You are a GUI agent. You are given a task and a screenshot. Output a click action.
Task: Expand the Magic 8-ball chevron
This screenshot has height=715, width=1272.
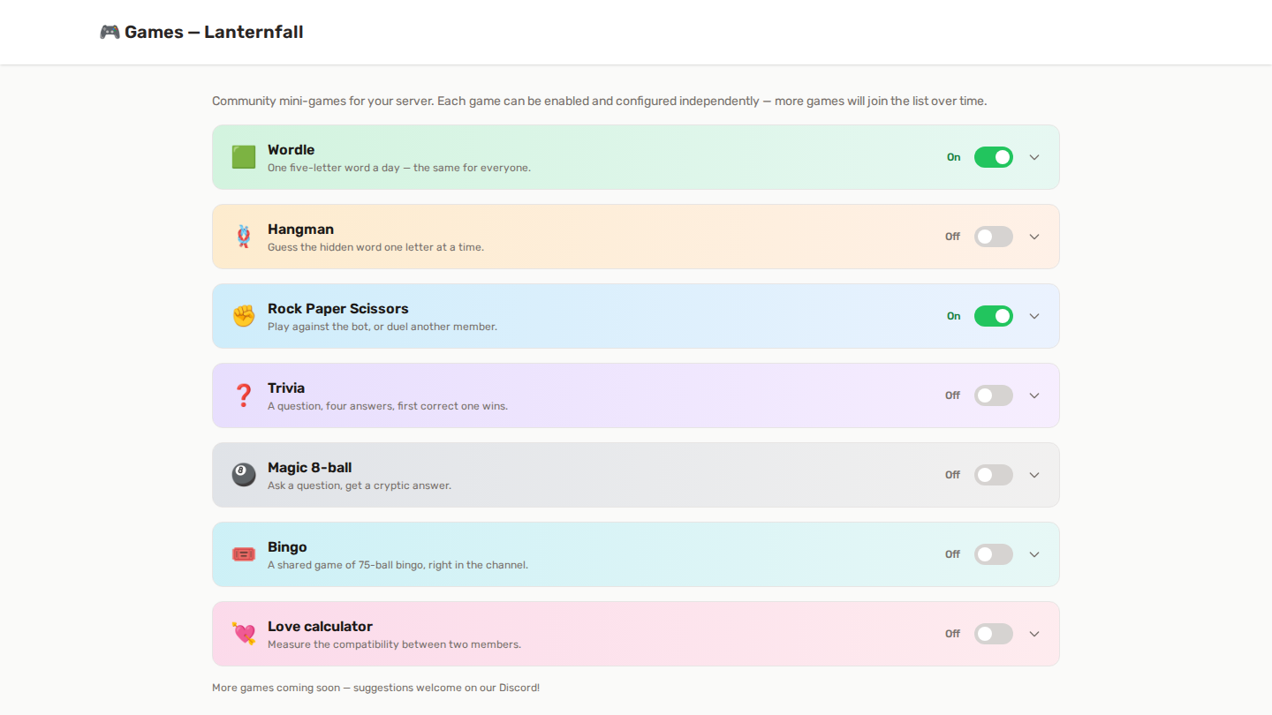[1034, 475]
